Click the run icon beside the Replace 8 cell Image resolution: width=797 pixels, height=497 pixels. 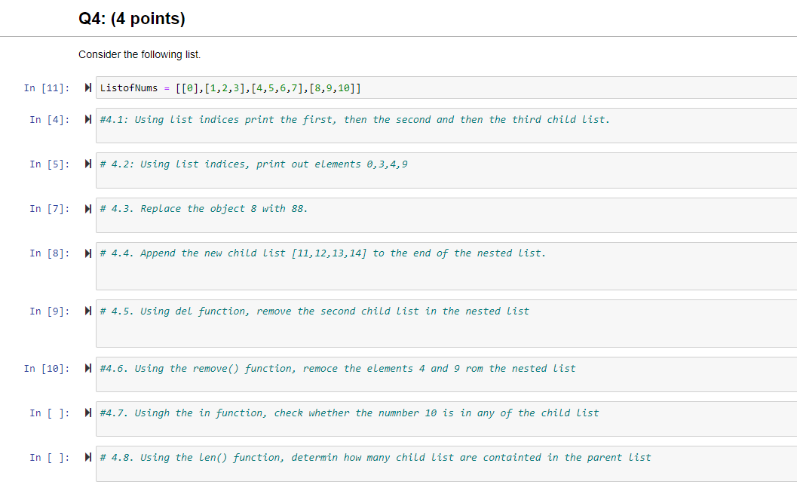tap(88, 208)
